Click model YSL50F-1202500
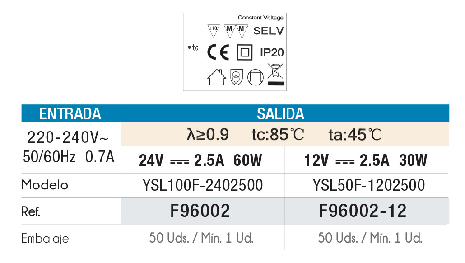 (369, 185)
